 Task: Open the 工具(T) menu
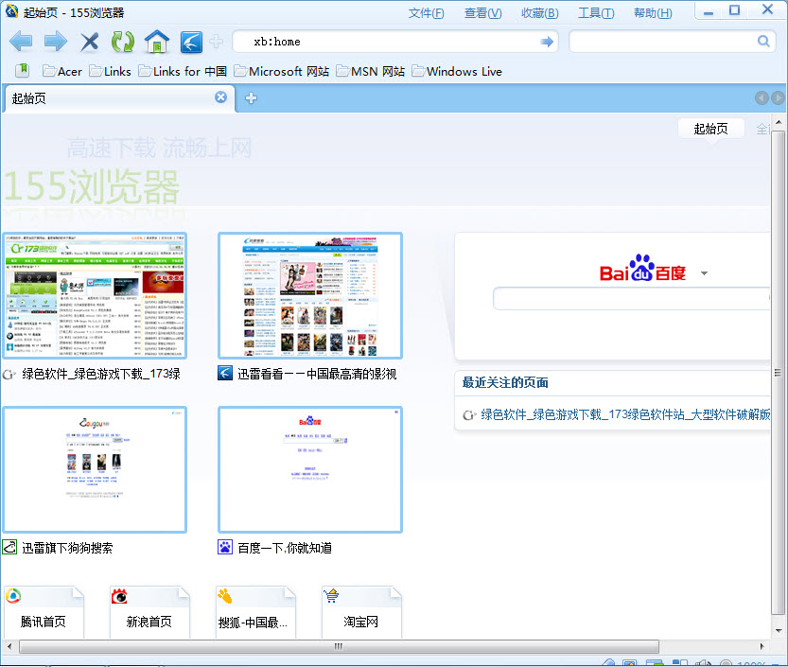pyautogui.click(x=596, y=13)
